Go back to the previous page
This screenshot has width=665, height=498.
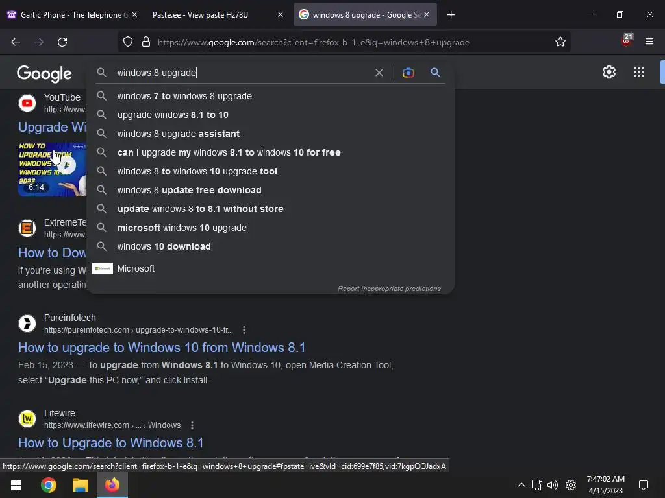pos(16,42)
